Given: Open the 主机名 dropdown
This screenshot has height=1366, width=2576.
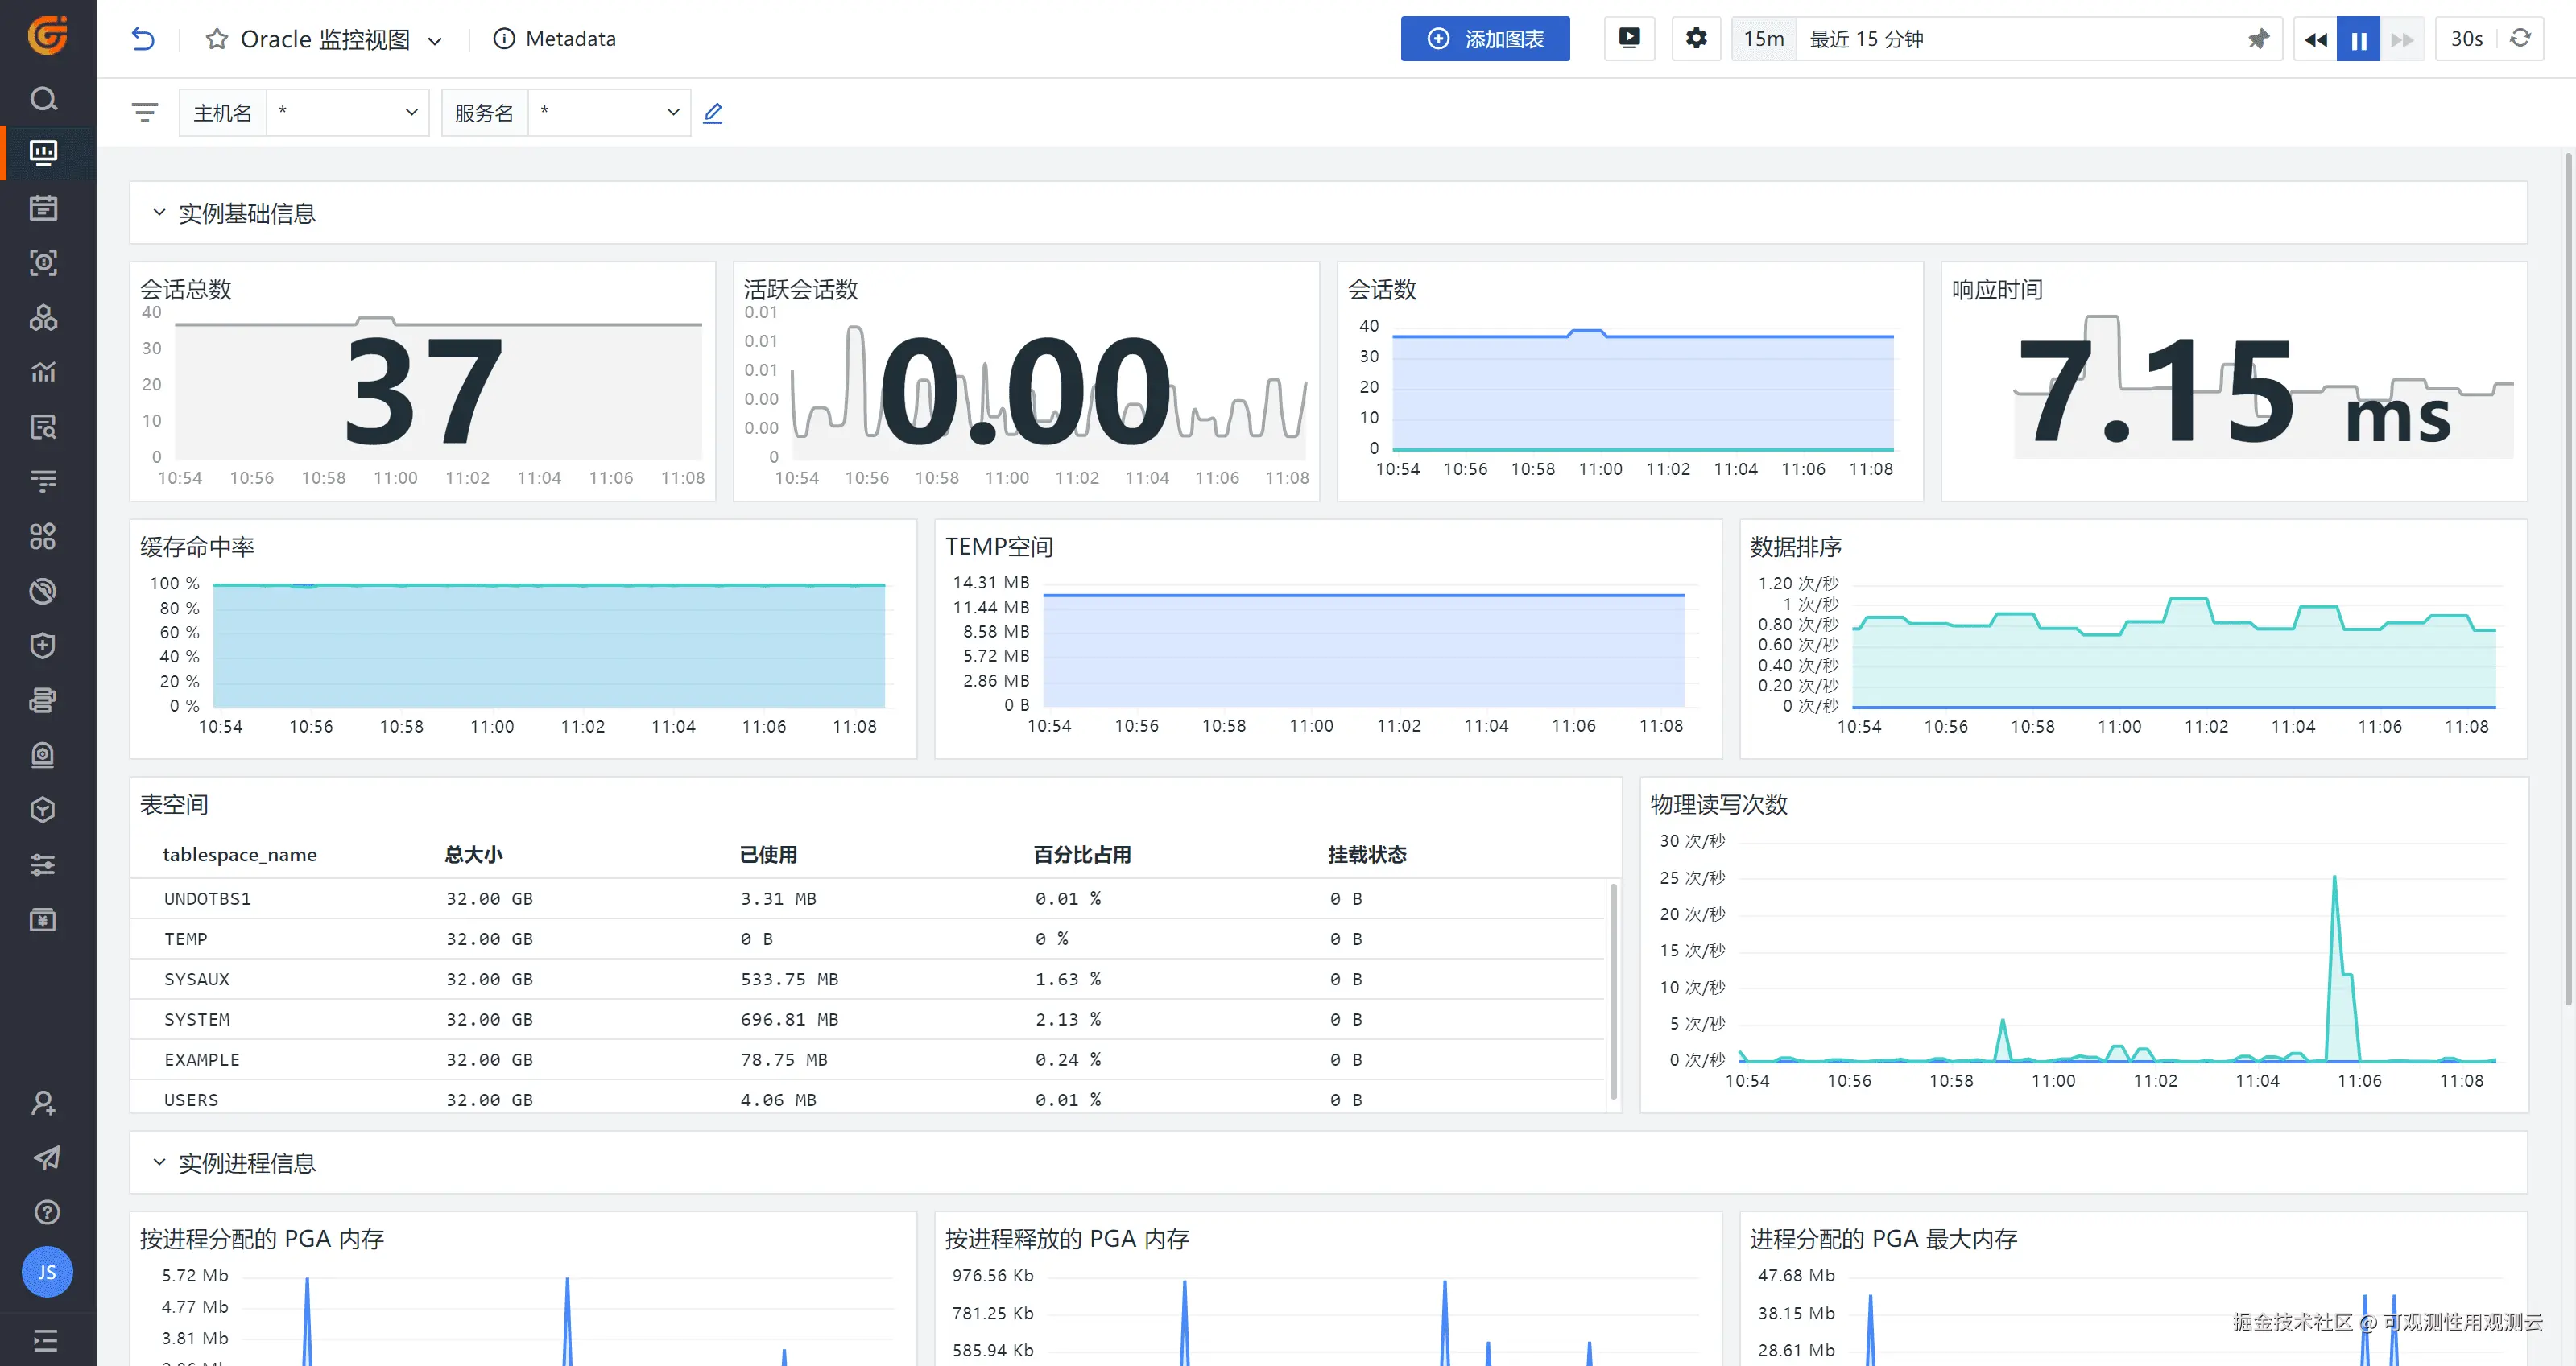Looking at the screenshot, I should point(346,113).
